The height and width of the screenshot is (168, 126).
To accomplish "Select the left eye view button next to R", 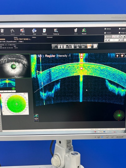I will click(x=72, y=47).
